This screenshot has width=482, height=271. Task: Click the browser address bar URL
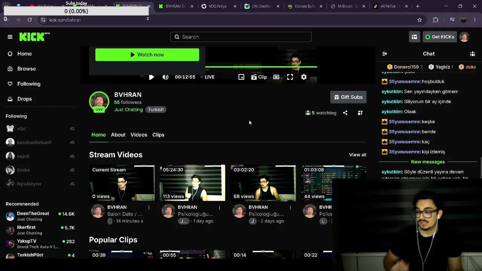coord(65,20)
